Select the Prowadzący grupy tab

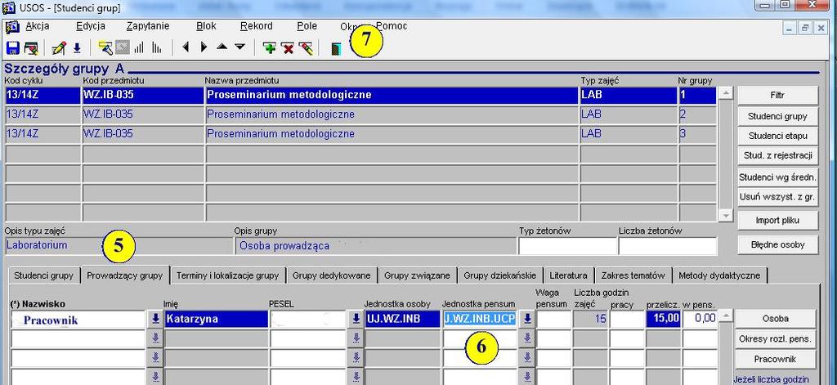tap(124, 275)
